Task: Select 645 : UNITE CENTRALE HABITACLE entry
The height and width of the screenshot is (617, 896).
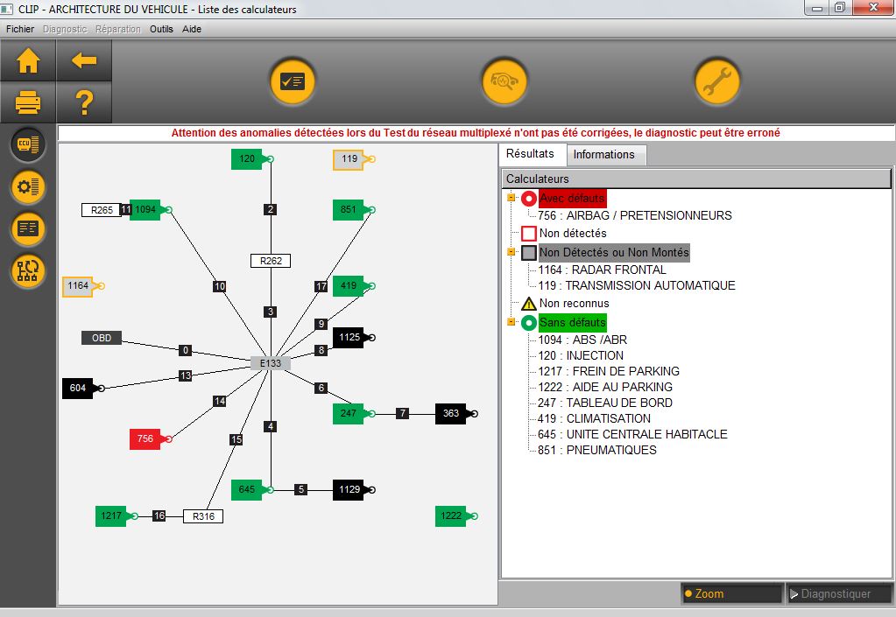Action: [632, 434]
